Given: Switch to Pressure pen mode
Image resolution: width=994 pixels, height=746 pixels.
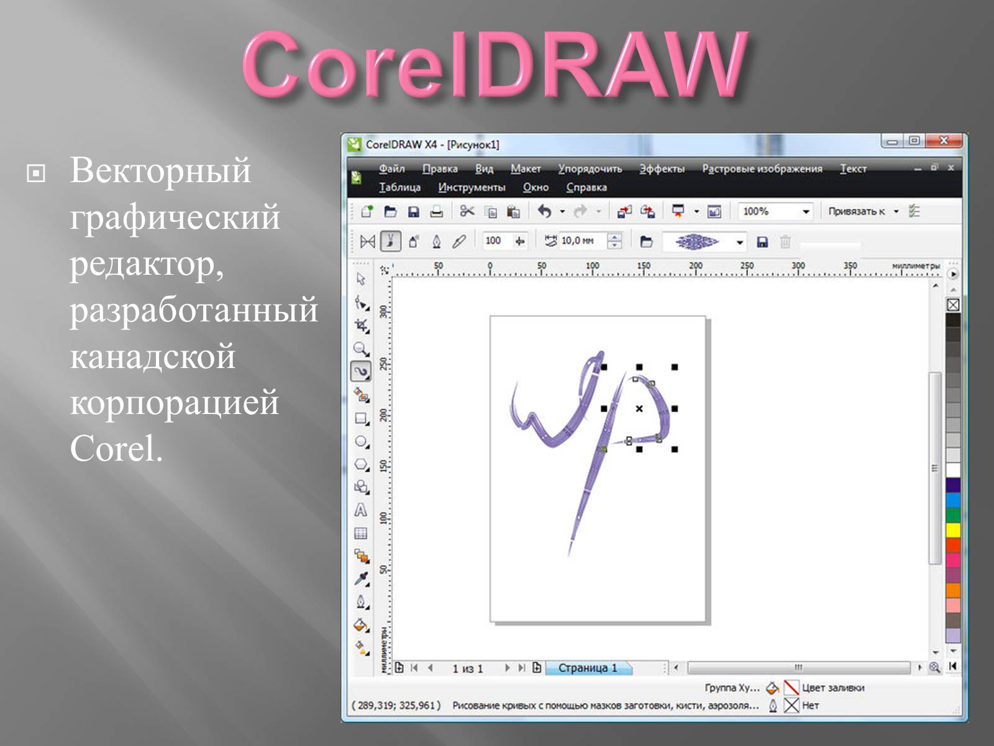Looking at the screenshot, I should (460, 241).
